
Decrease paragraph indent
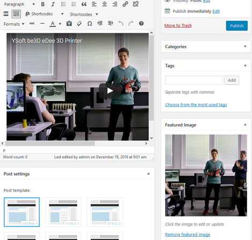coord(100,24)
